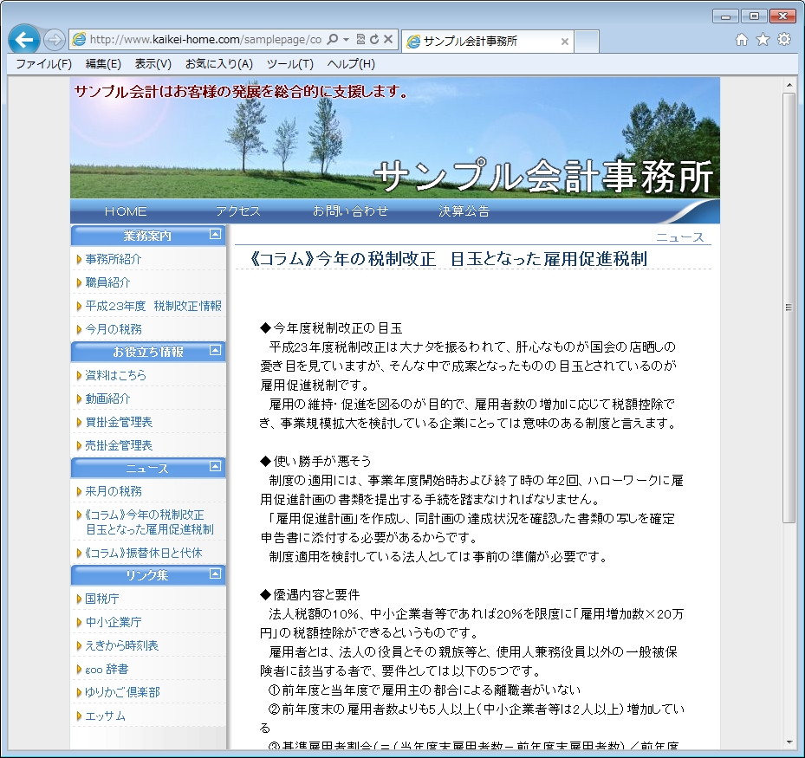This screenshot has height=758, width=805.
Task: Open ゆりかご倶楽部 link
Action: [x=122, y=692]
